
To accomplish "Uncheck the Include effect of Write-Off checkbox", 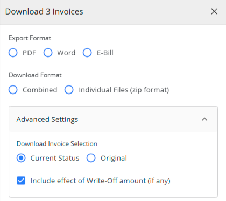I will pos(21,181).
